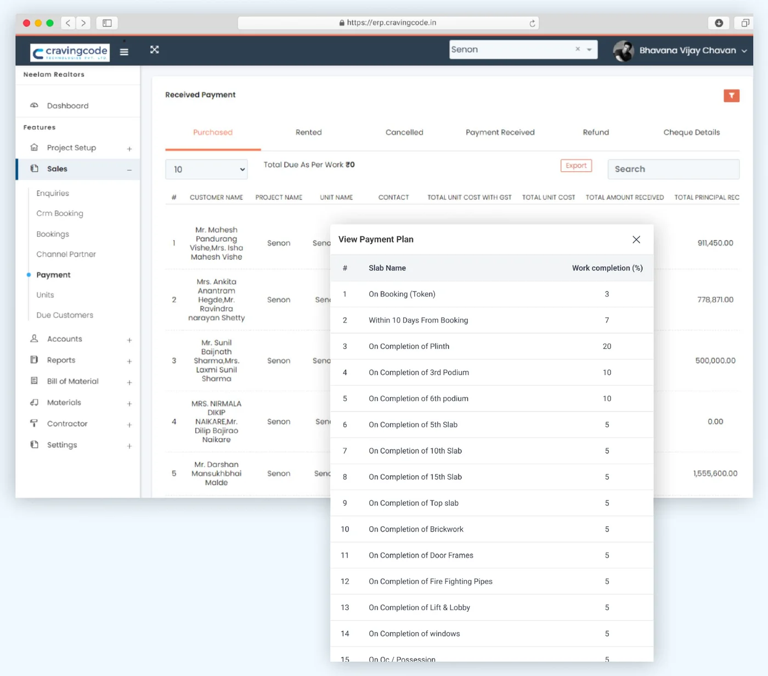
Task: Click the browser address bar
Action: pos(388,23)
